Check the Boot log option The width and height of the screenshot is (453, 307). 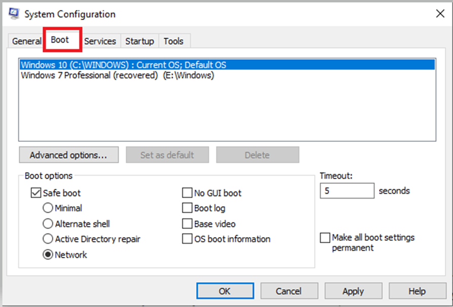[x=187, y=208]
